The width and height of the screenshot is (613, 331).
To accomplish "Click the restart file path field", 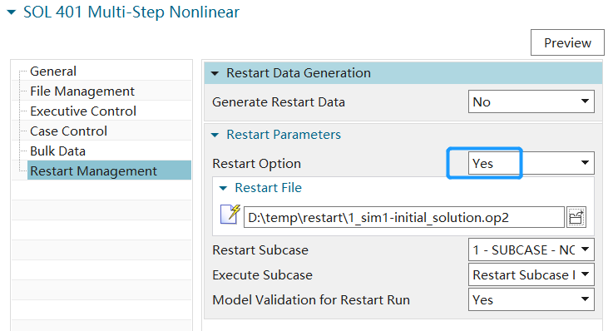I will pyautogui.click(x=404, y=217).
